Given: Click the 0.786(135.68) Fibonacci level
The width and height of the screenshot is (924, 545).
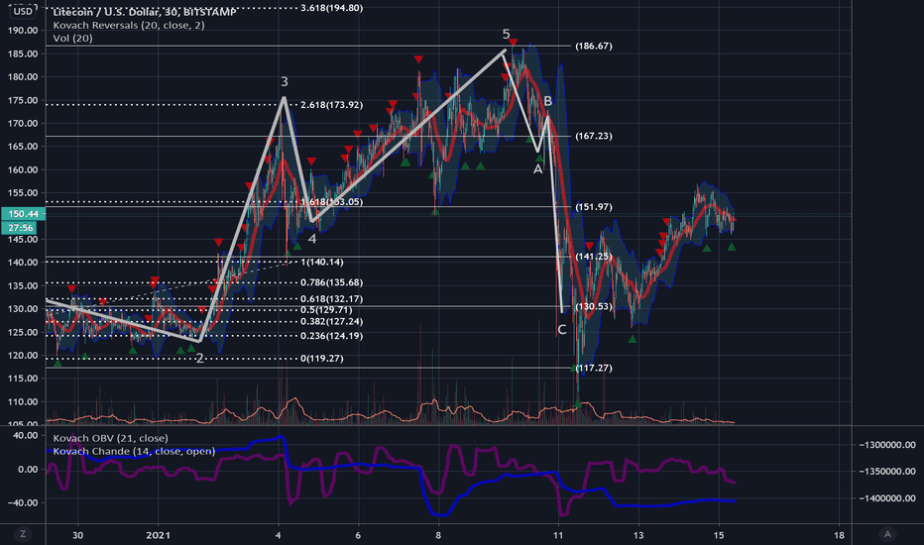Looking at the screenshot, I should coord(331,282).
